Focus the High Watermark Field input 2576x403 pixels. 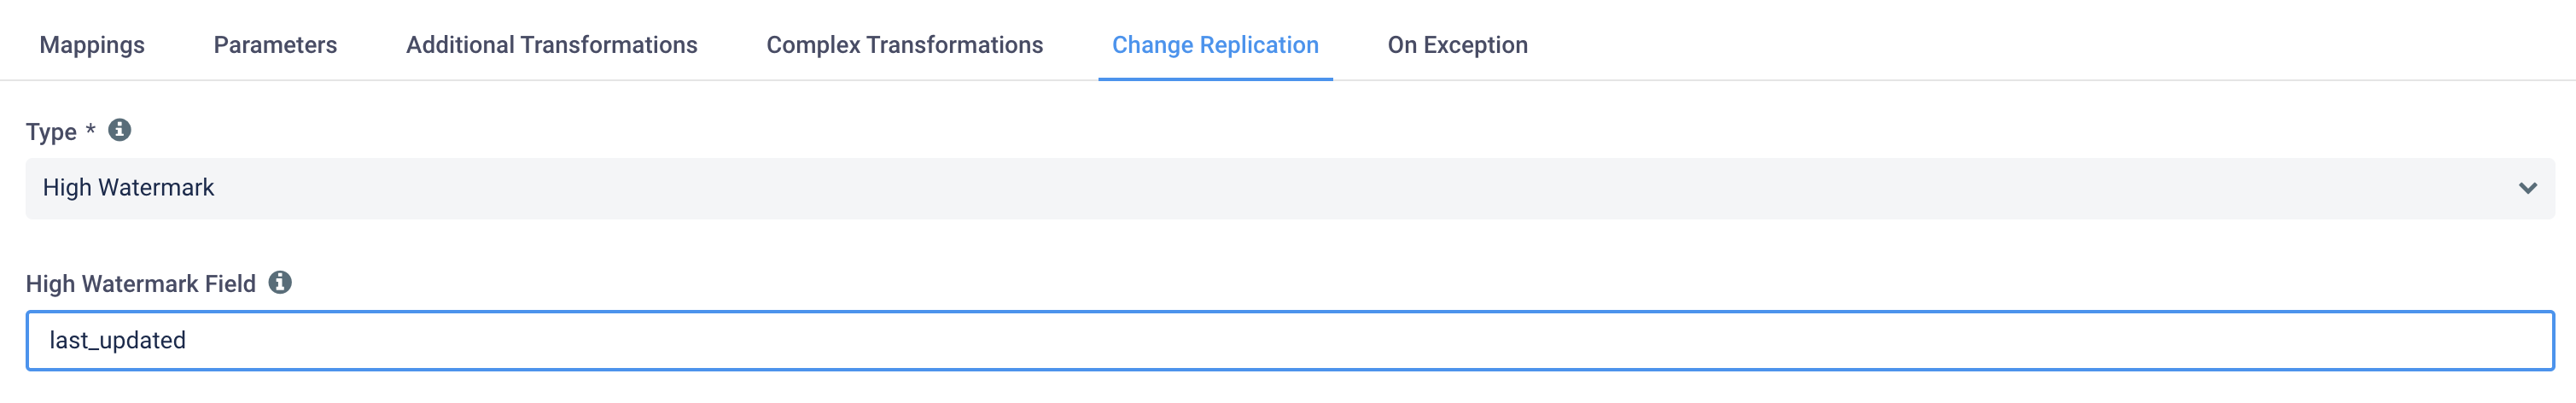(1289, 340)
